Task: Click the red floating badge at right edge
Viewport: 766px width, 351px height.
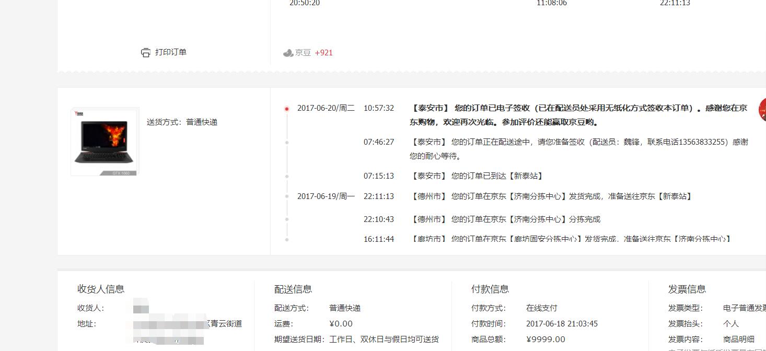Action: (762, 110)
